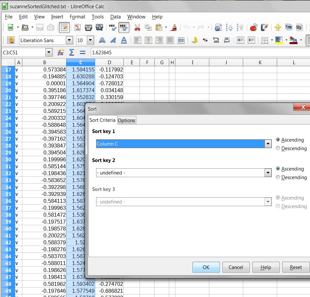Open the File menu
310x297 pixels.
pyautogui.click(x=9, y=17)
